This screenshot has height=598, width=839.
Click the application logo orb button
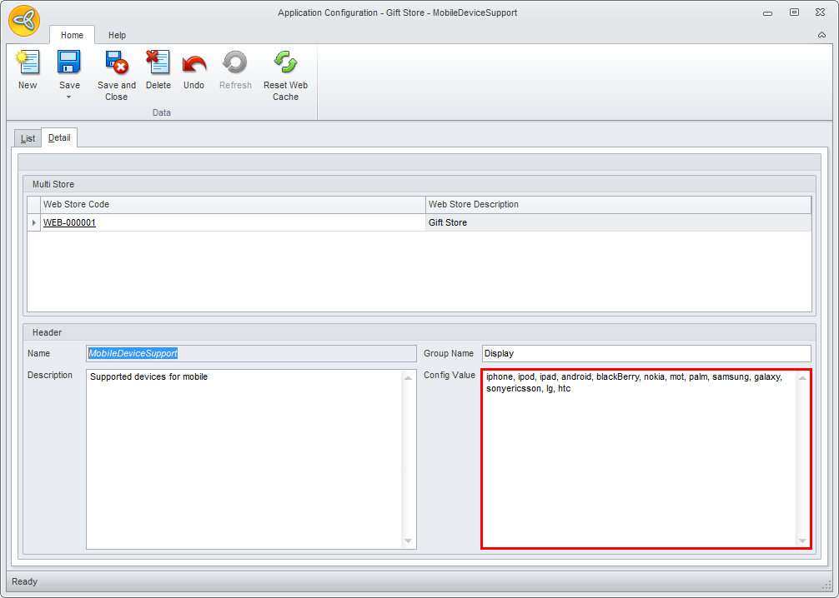(24, 21)
